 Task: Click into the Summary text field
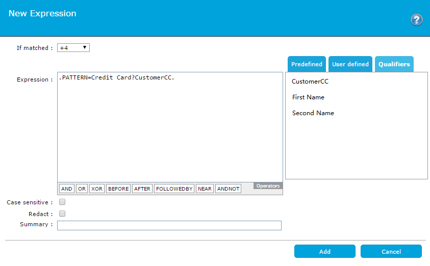click(x=169, y=225)
